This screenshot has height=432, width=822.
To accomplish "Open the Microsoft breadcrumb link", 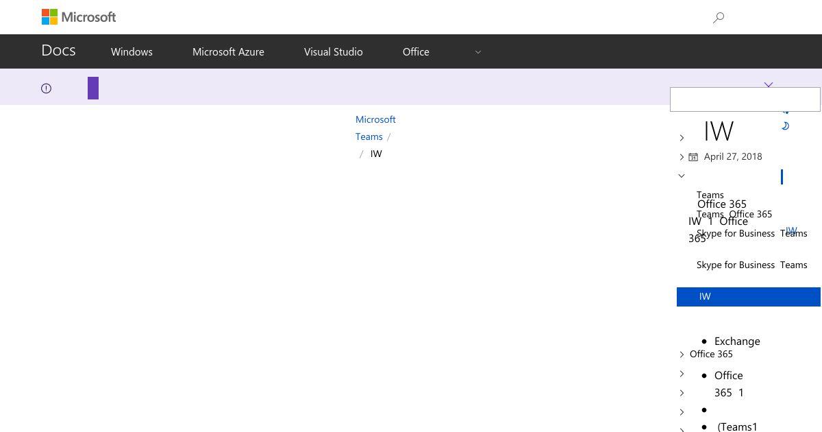I will pos(375,119).
